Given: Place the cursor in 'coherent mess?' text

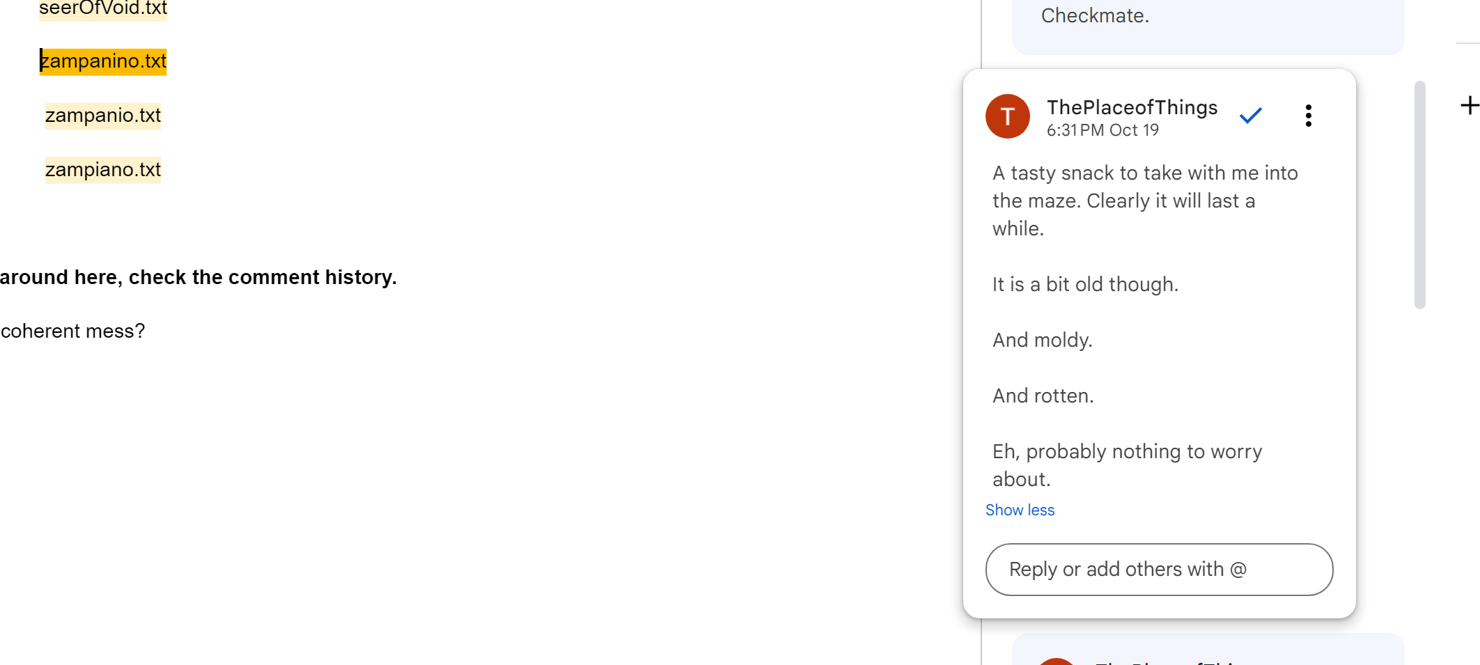Looking at the screenshot, I should tap(73, 331).
